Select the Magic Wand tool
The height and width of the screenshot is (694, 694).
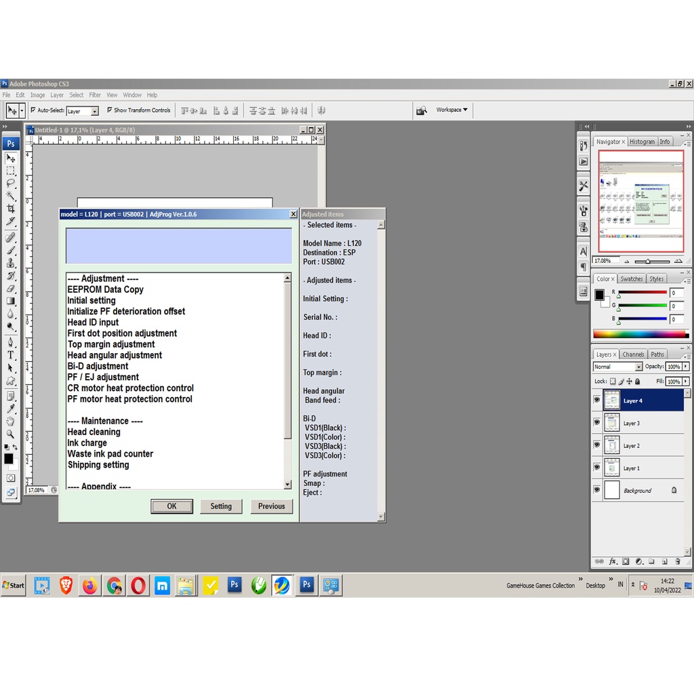pyautogui.click(x=11, y=196)
